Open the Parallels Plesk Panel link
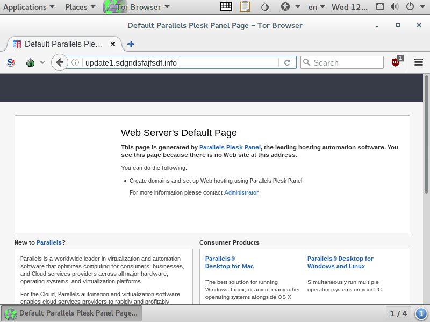This screenshot has height=322, width=430. [230, 147]
